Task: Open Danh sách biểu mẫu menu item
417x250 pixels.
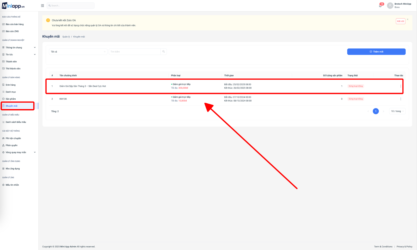Action: (x=16, y=122)
